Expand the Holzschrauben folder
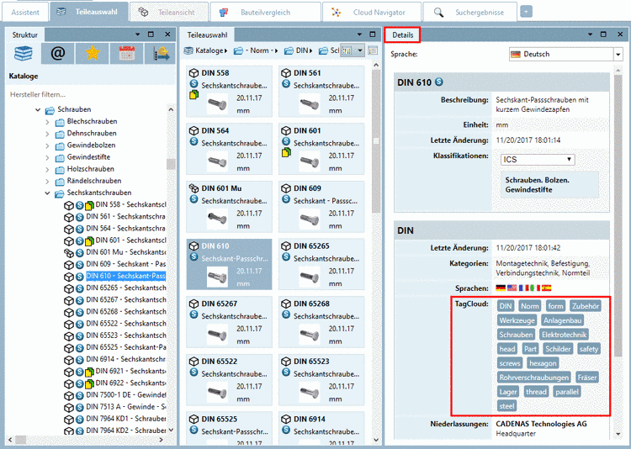The image size is (631, 449). pyautogui.click(x=47, y=169)
